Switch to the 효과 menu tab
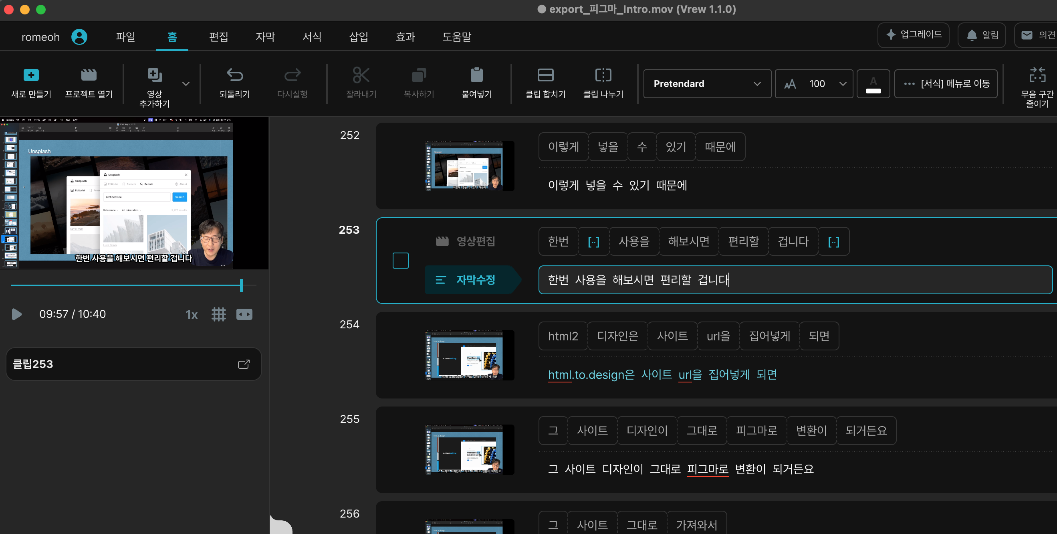This screenshot has height=534, width=1057. (x=405, y=36)
